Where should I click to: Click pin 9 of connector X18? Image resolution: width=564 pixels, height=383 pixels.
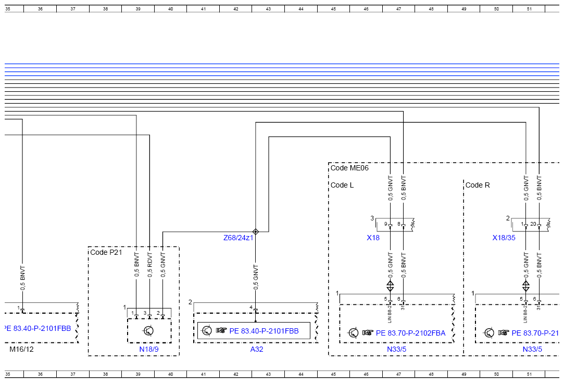click(385, 224)
